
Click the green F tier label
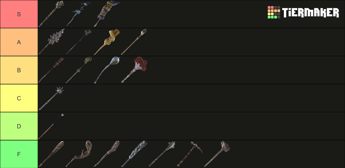(19, 154)
